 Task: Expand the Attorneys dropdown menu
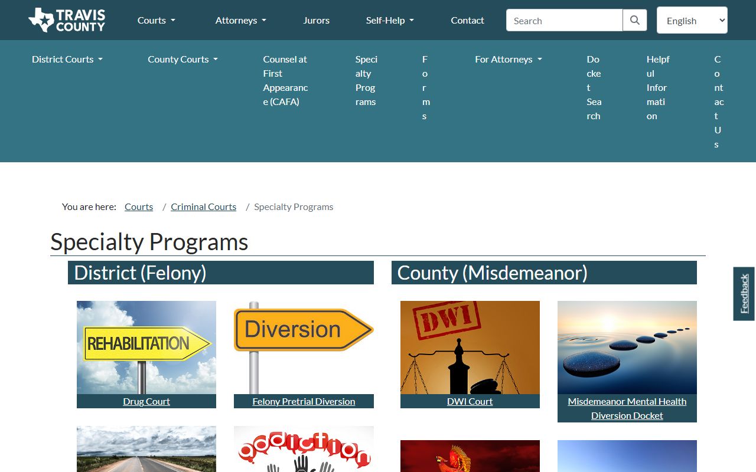tap(241, 20)
